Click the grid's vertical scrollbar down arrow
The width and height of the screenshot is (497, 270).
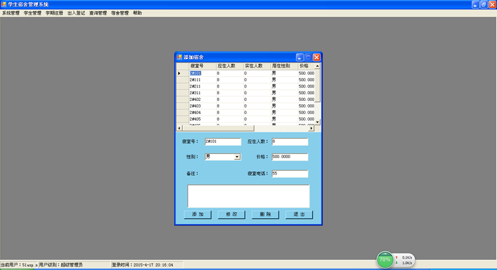[x=317, y=122]
